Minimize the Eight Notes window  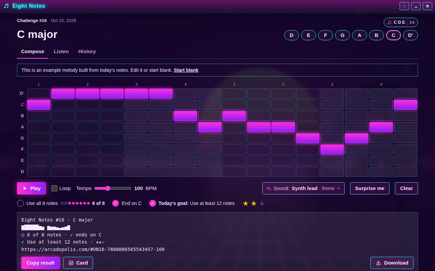click(x=416, y=6)
